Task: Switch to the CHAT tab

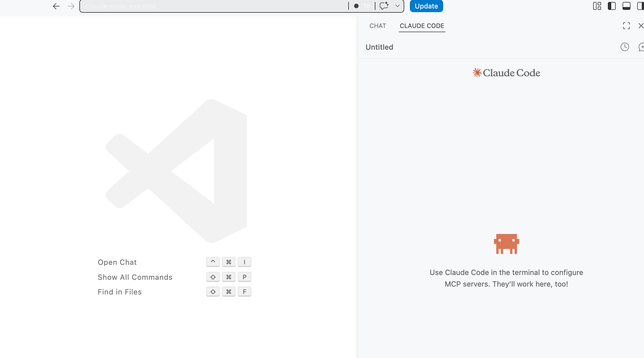Action: pyautogui.click(x=378, y=26)
